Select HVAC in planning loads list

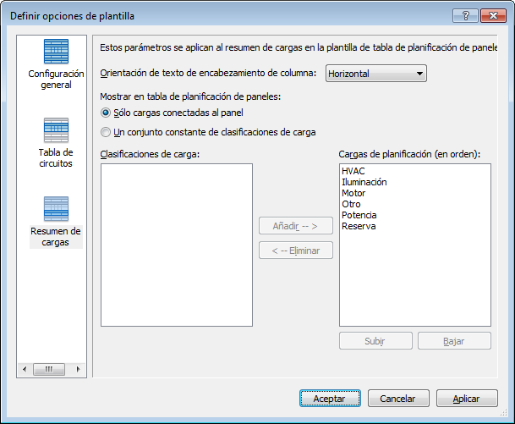[x=353, y=171]
